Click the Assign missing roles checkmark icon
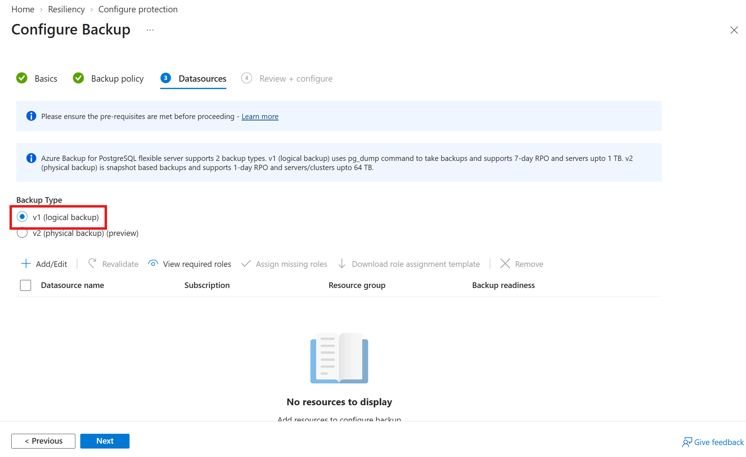Image resolution: width=746 pixels, height=457 pixels. pyautogui.click(x=246, y=264)
